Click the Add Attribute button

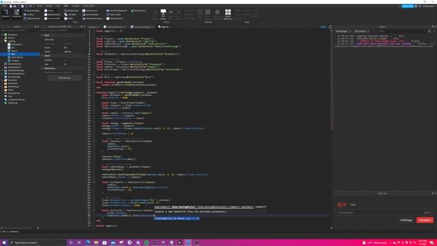[x=65, y=78]
